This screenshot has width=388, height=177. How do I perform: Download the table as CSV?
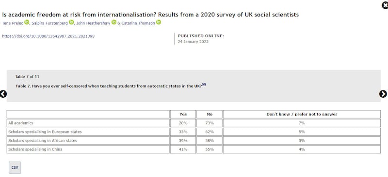15,168
